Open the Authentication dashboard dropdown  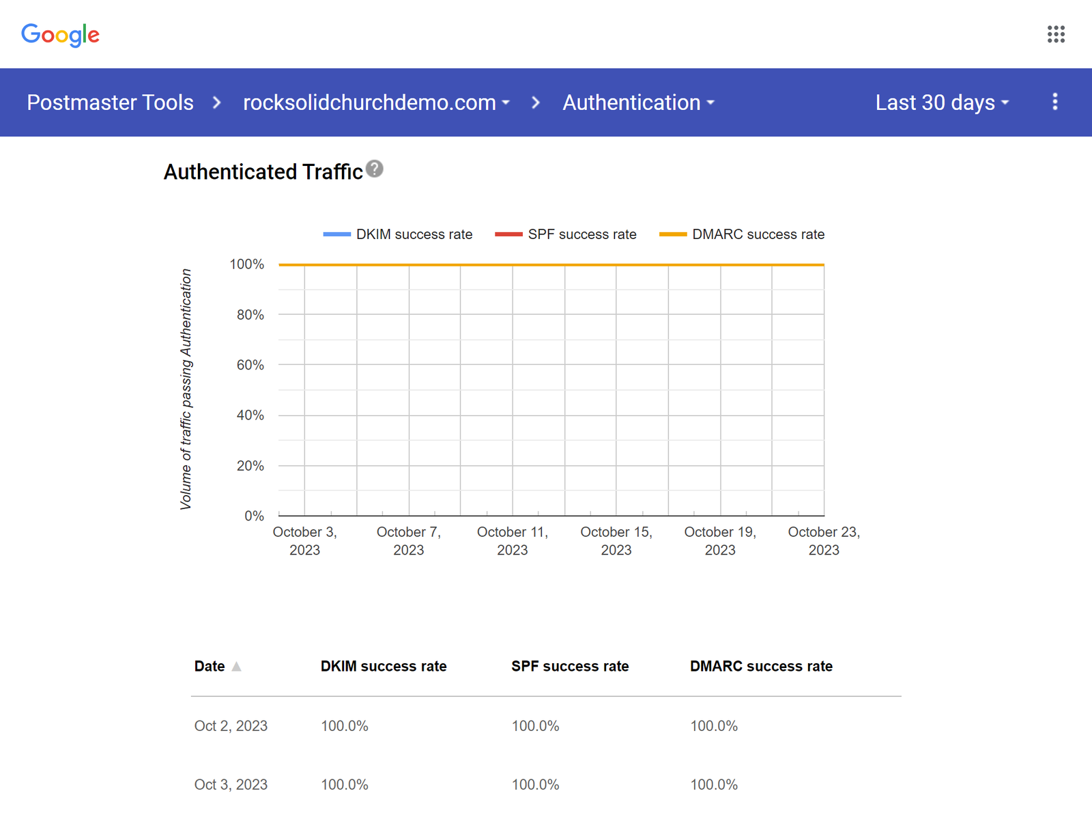point(638,102)
